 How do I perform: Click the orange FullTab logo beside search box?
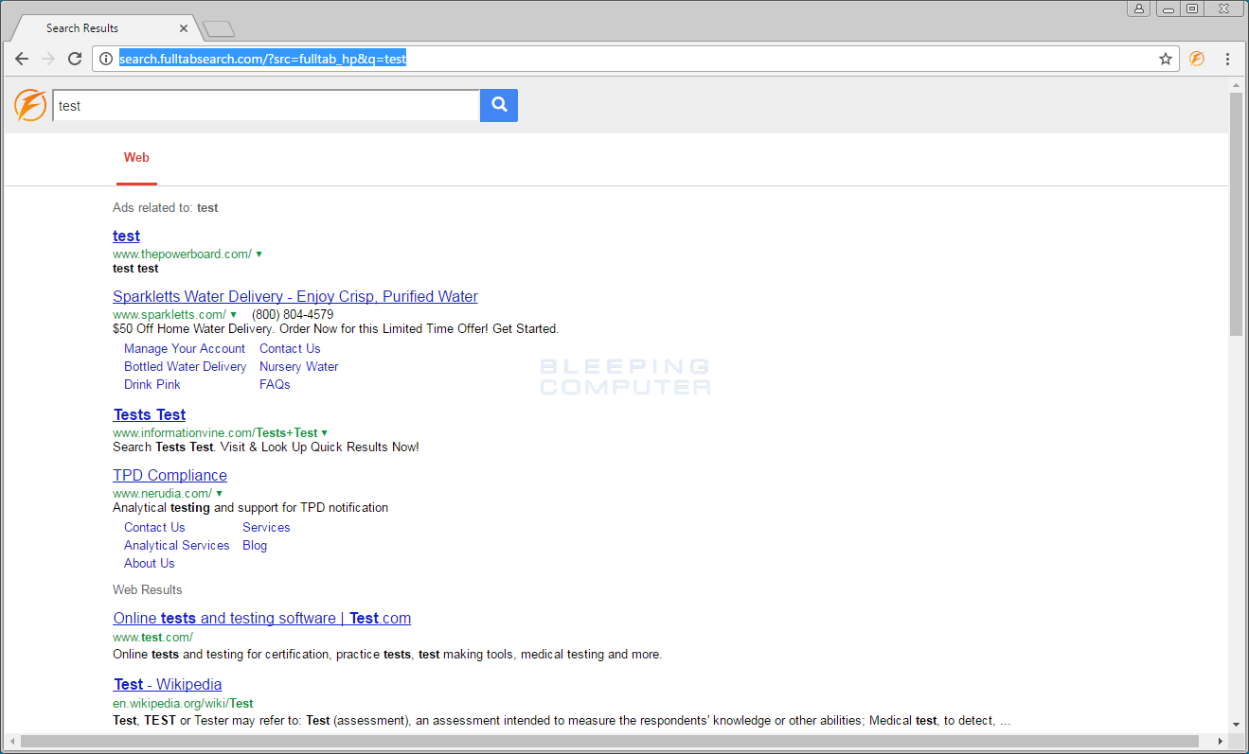[30, 105]
